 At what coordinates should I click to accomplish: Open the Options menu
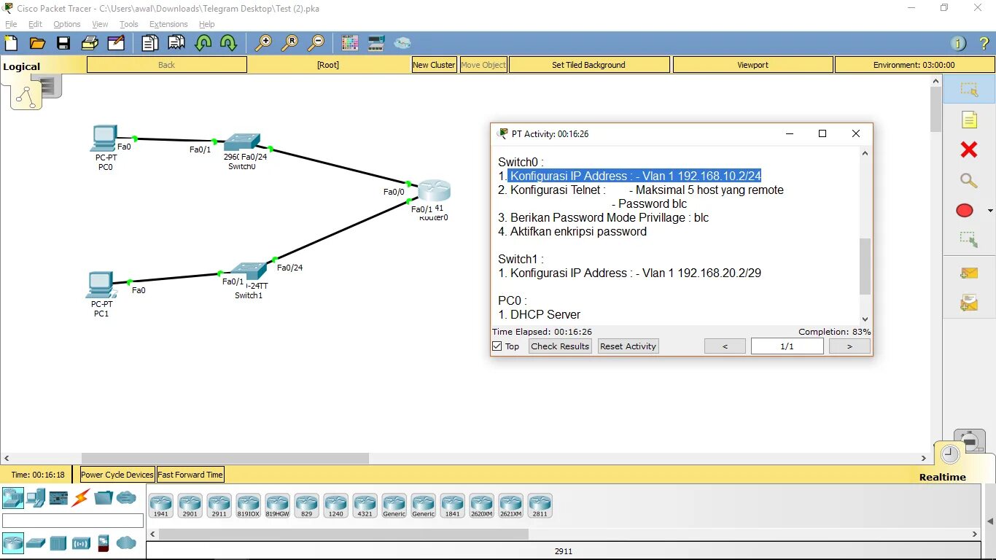pyautogui.click(x=67, y=24)
